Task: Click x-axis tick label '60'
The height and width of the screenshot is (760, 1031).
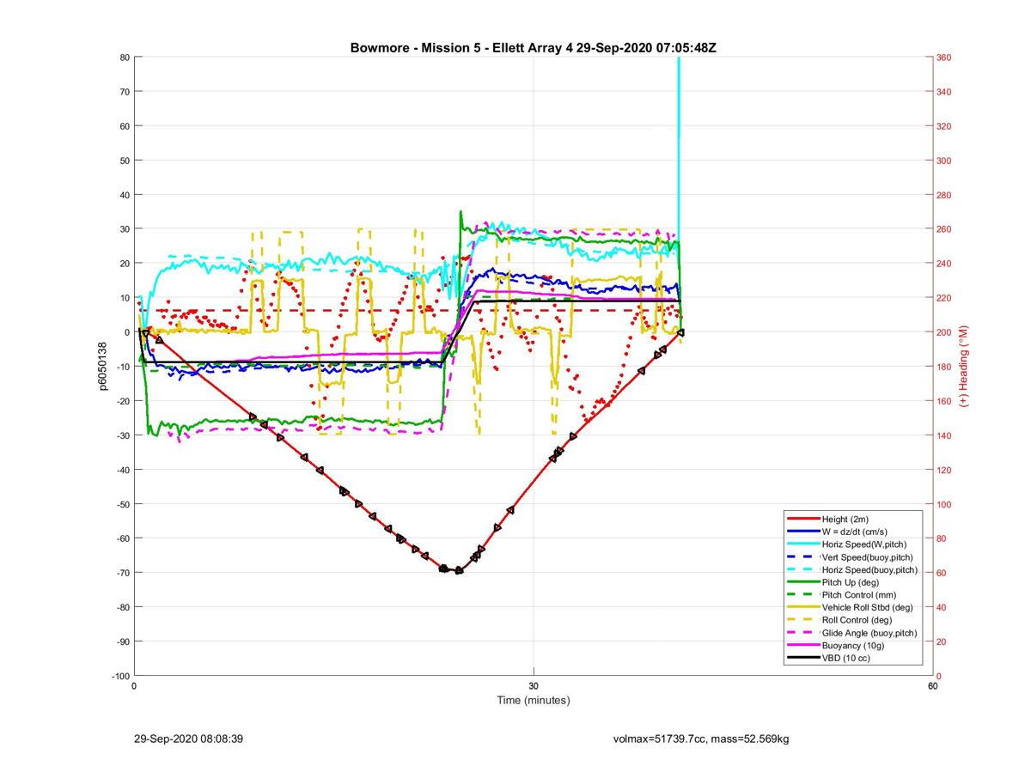Action: (x=932, y=685)
